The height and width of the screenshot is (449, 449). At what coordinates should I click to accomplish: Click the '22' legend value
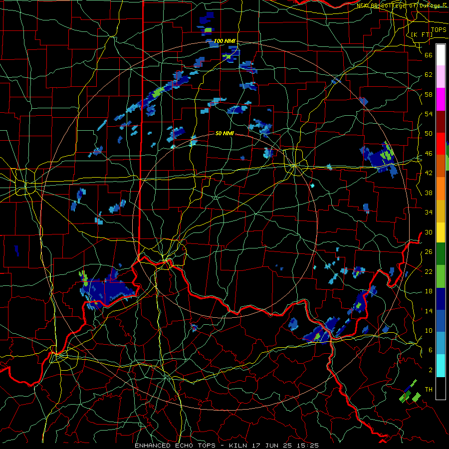pyautogui.click(x=429, y=271)
